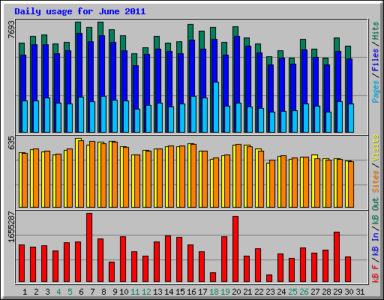Screen dimensions: 384x300
Task: Click the orange "Sites" legend label
Action: tap(376, 181)
